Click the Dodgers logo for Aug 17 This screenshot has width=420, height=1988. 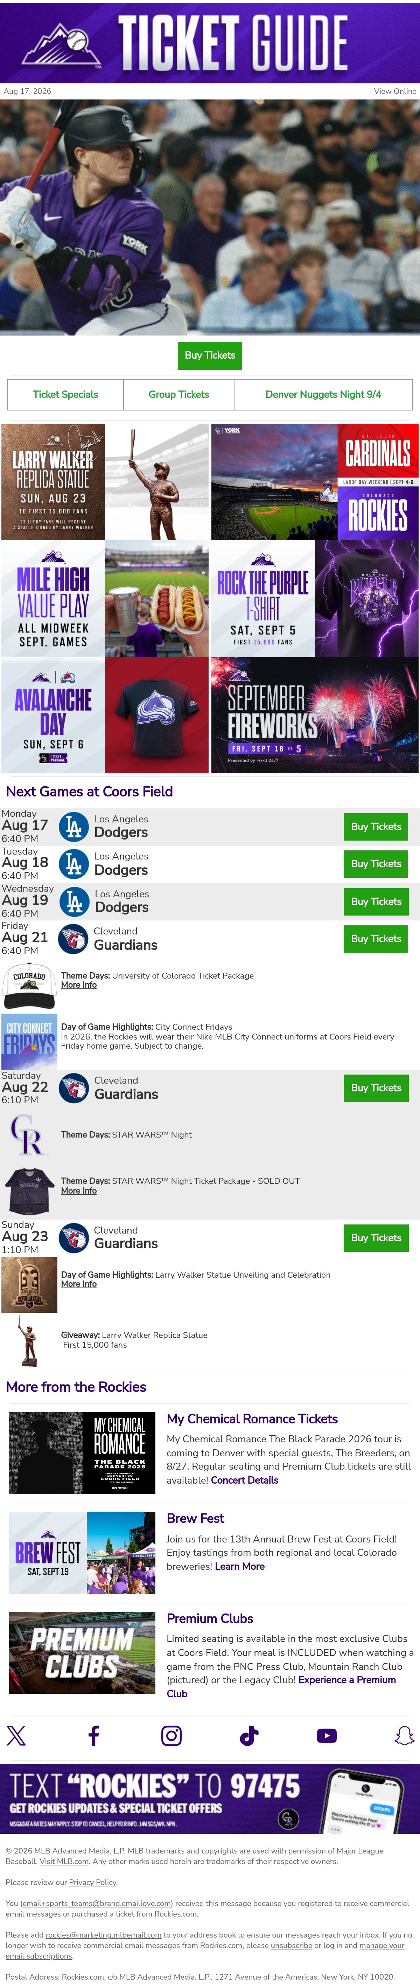click(74, 827)
